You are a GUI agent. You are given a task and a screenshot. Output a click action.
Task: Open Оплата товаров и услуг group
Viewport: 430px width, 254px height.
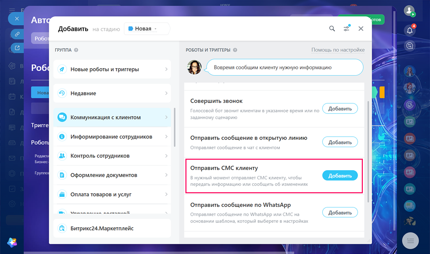coord(112,194)
